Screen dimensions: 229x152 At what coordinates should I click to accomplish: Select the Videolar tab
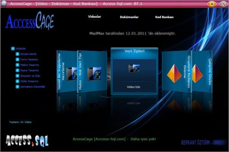tap(95, 17)
